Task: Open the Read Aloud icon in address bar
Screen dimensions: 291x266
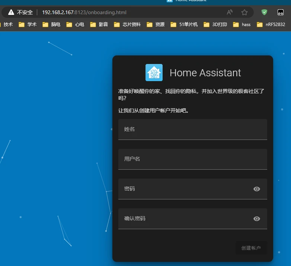Action: [230, 12]
